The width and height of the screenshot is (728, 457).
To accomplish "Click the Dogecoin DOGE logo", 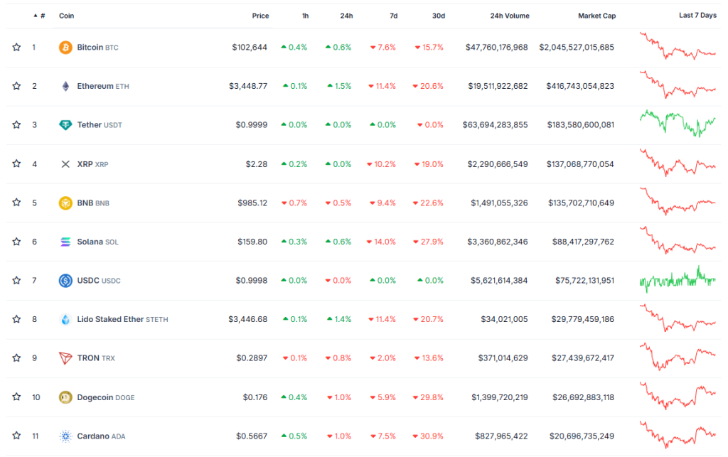I will coord(65,397).
